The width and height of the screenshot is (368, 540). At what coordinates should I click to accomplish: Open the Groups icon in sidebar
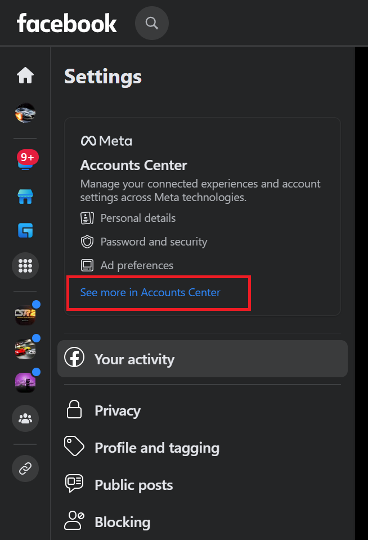coord(25,418)
